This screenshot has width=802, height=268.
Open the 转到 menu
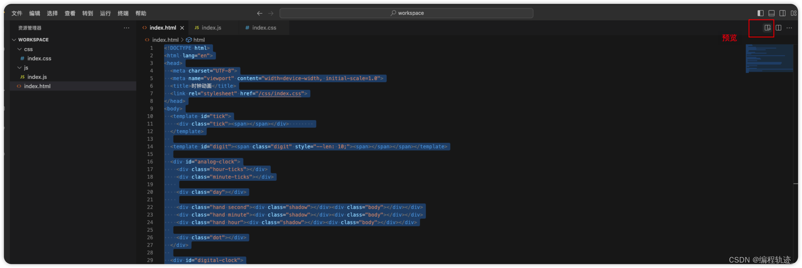point(88,13)
